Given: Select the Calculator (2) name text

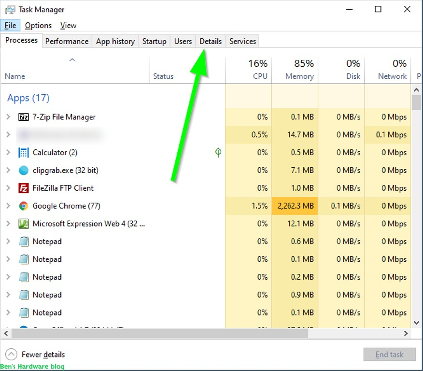Looking at the screenshot, I should tap(55, 153).
